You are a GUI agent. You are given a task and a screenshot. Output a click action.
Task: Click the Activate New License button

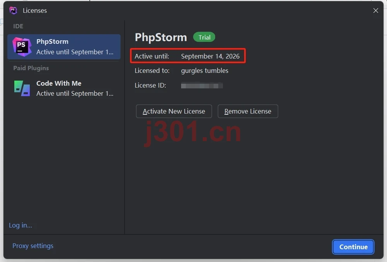tap(174, 111)
